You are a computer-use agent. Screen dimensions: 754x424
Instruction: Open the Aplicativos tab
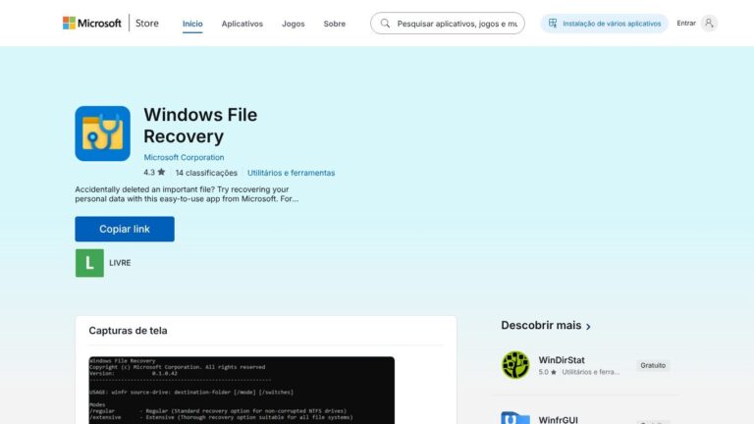pyautogui.click(x=242, y=24)
